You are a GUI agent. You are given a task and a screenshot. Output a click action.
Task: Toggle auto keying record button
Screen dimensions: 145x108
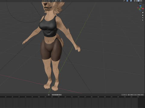tap(49, 95)
